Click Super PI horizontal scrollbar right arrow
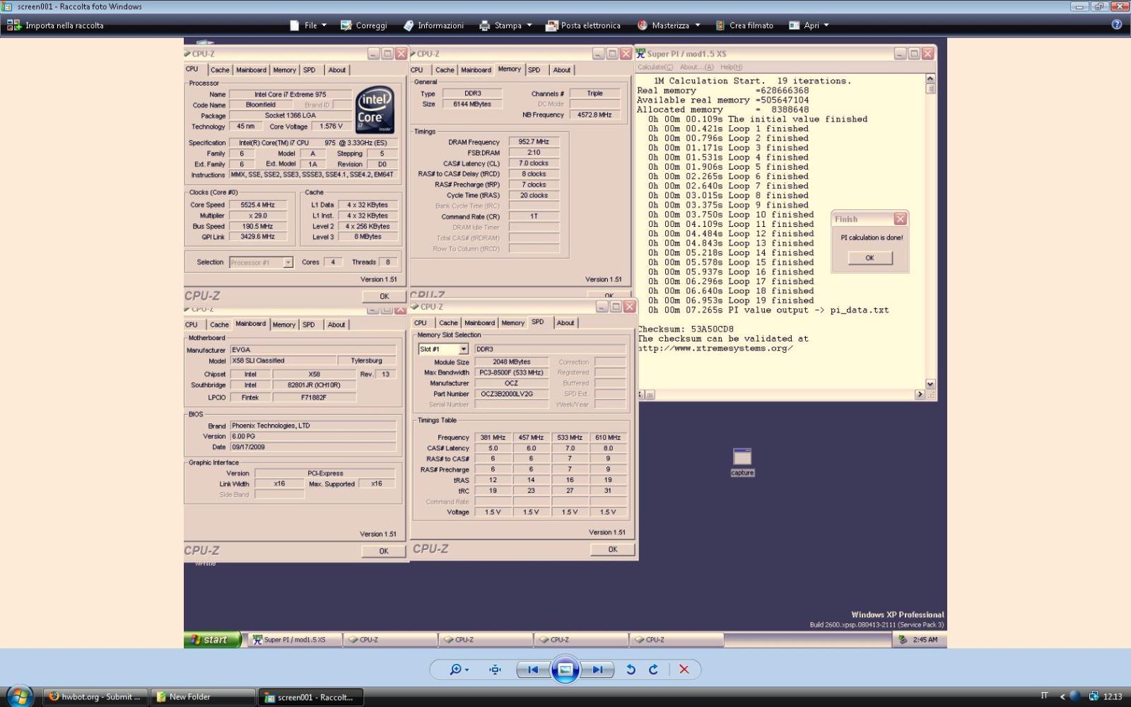 tap(920, 395)
